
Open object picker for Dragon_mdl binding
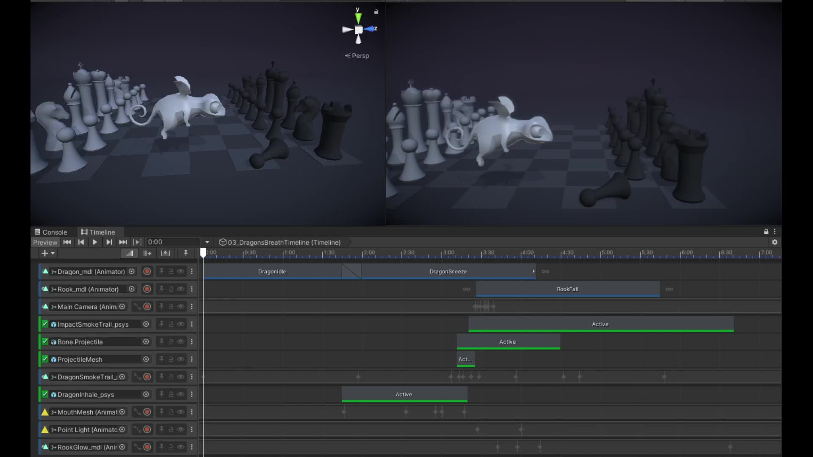(132, 271)
